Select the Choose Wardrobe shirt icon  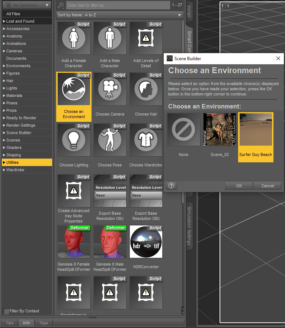click(146, 140)
